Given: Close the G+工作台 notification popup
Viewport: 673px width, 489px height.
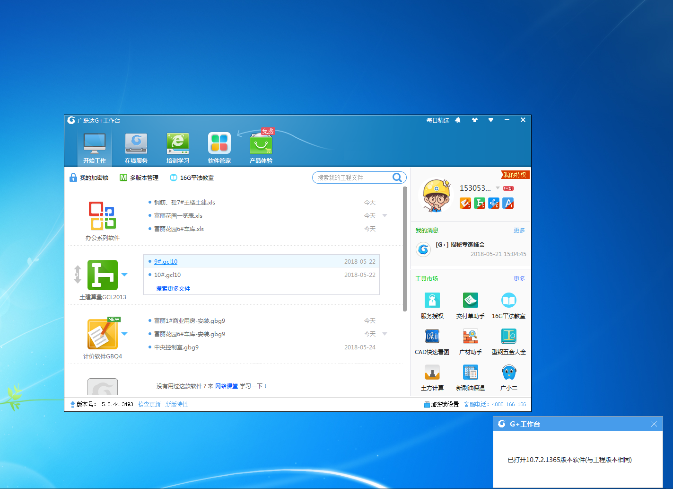Looking at the screenshot, I should (654, 424).
